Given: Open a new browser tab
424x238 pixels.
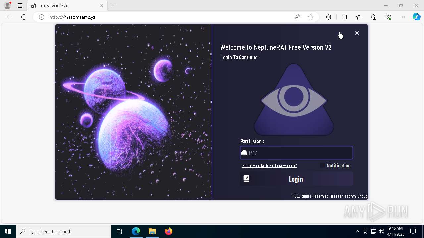Looking at the screenshot, I should point(113,5).
